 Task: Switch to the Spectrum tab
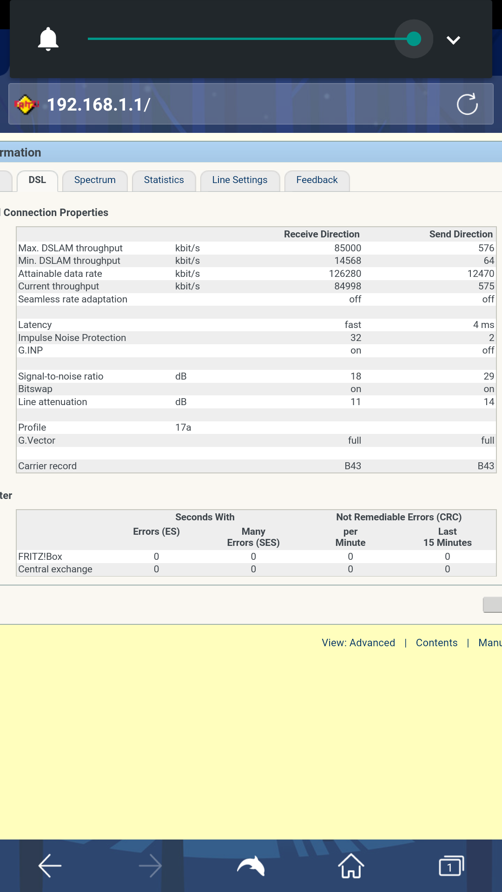95,180
